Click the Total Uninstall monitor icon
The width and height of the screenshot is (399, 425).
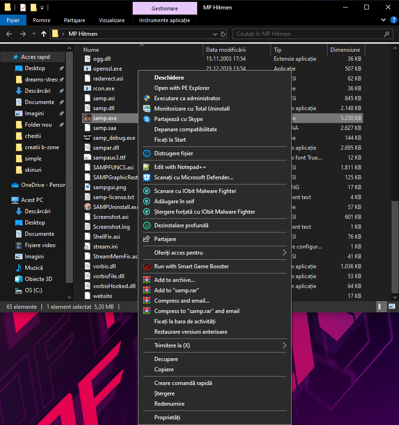tap(147, 109)
